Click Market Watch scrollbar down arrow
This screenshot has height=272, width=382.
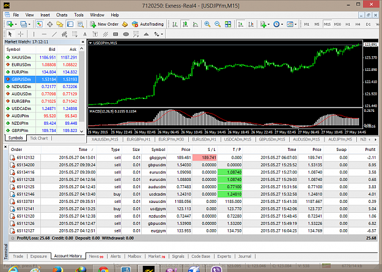(82, 131)
